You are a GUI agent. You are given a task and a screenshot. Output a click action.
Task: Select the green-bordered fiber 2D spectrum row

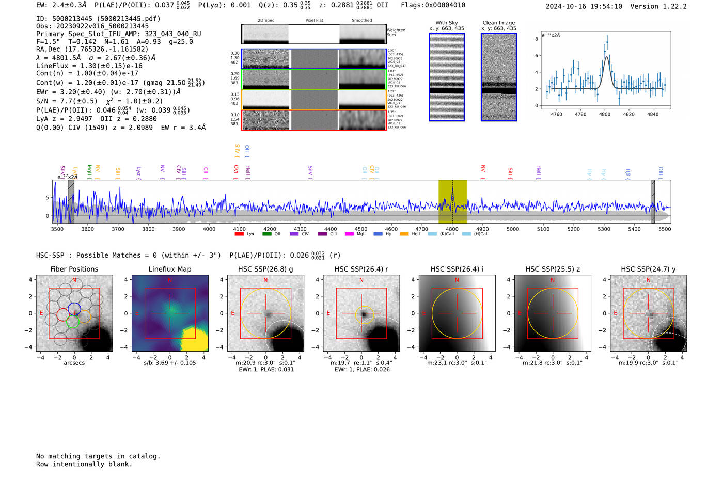(313, 80)
